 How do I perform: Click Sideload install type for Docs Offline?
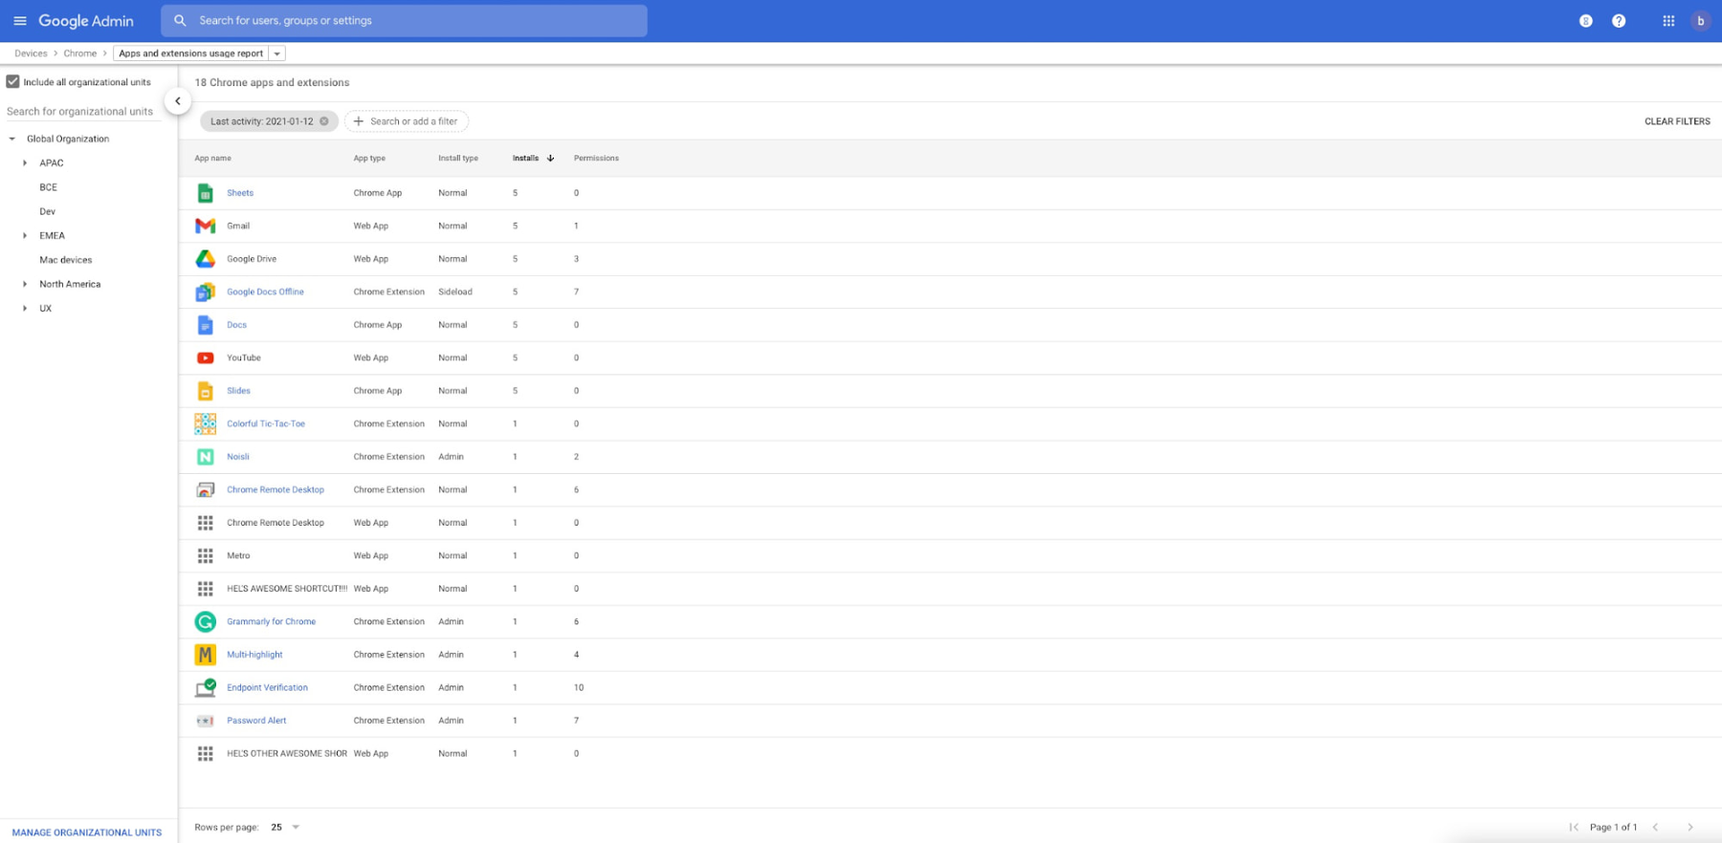tap(455, 292)
